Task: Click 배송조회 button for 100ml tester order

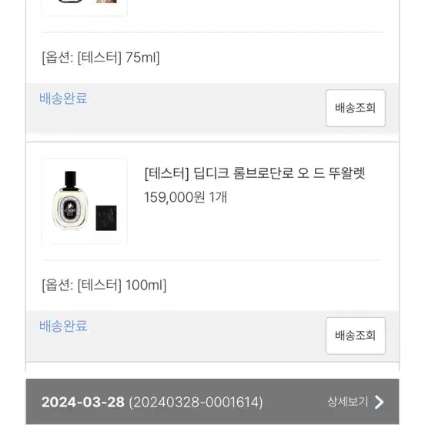Action: click(x=356, y=336)
